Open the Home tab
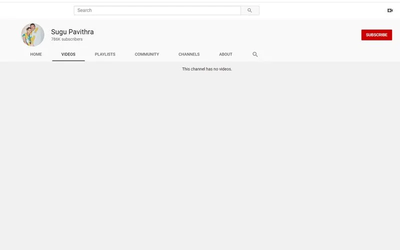The width and height of the screenshot is (400, 250). [x=36, y=54]
